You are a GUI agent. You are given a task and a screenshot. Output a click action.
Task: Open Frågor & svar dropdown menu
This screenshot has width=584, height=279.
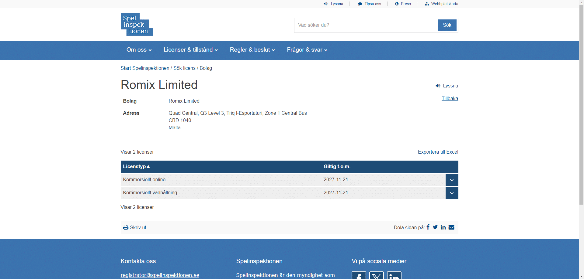coord(307,50)
